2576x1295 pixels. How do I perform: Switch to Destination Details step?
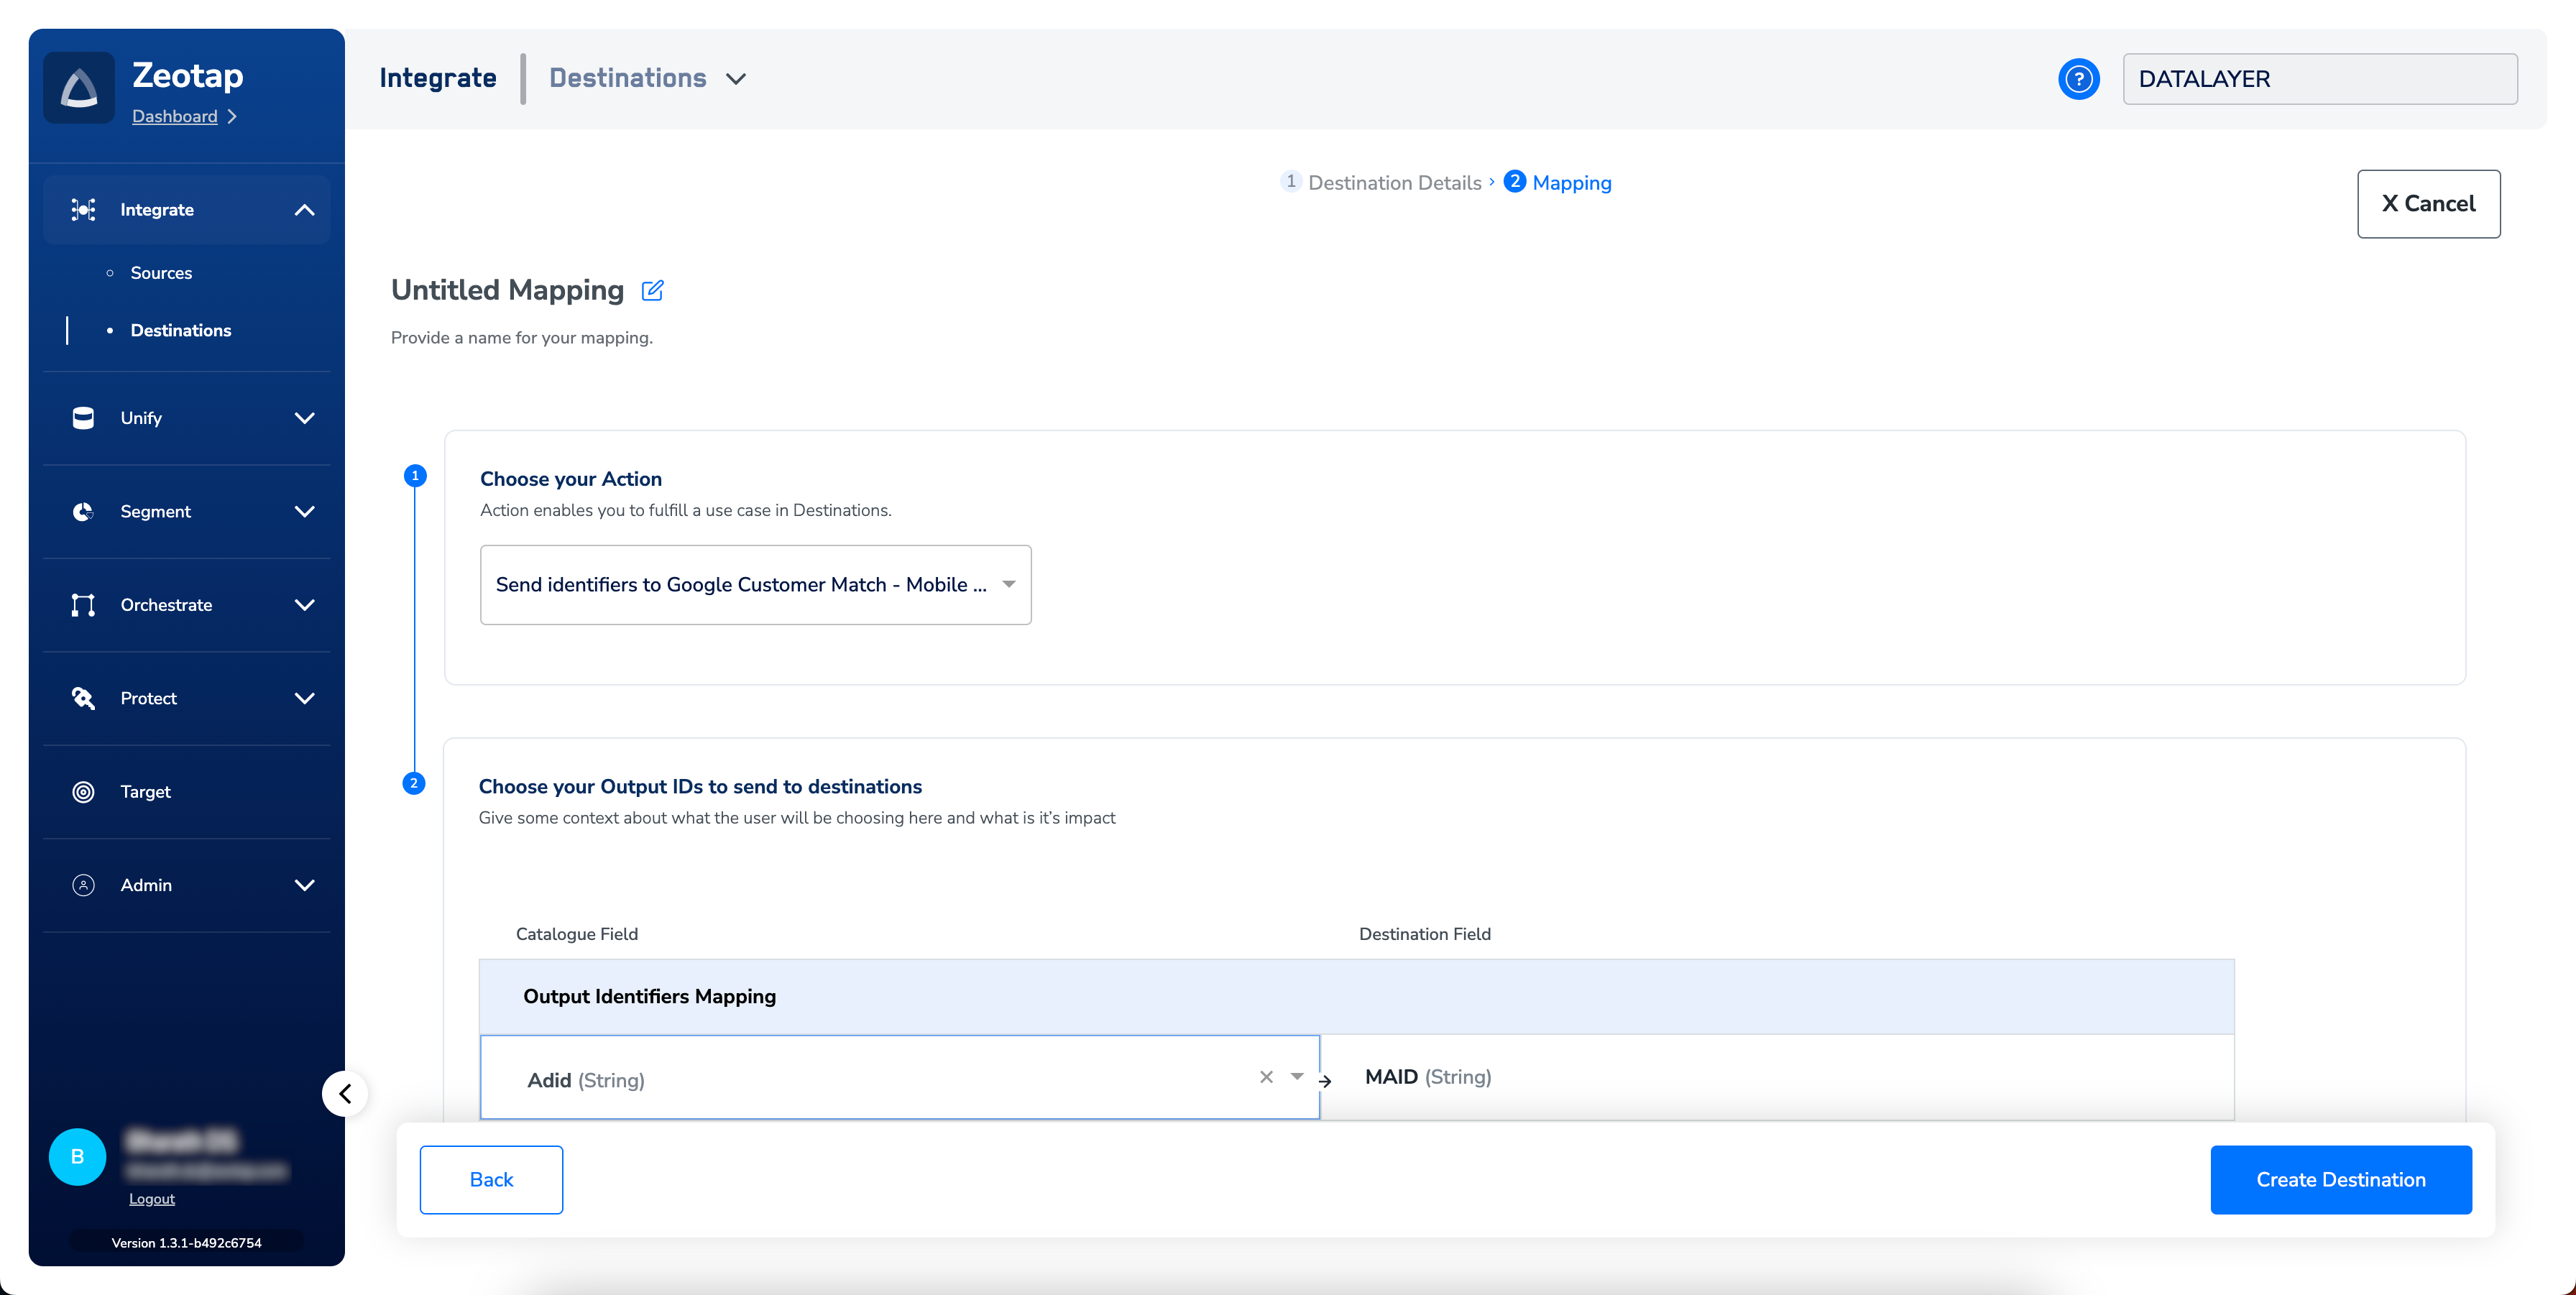click(1394, 183)
